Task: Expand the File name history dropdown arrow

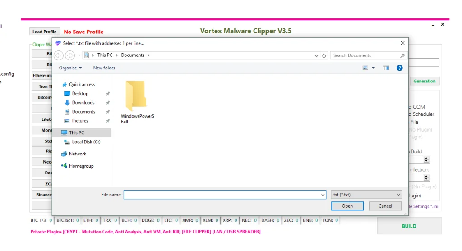Action: pos(323,195)
